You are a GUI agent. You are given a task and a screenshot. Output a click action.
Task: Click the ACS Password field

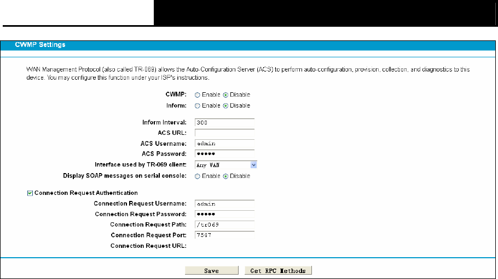[x=224, y=154]
